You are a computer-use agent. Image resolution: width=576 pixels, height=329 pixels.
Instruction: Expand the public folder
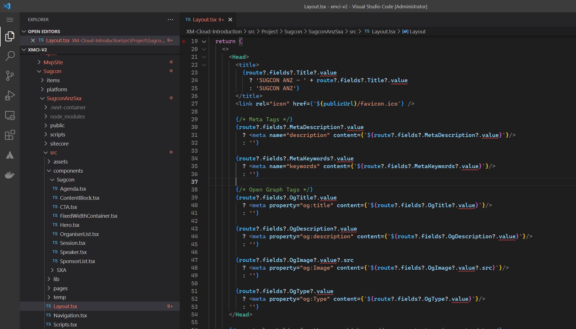[x=46, y=126]
